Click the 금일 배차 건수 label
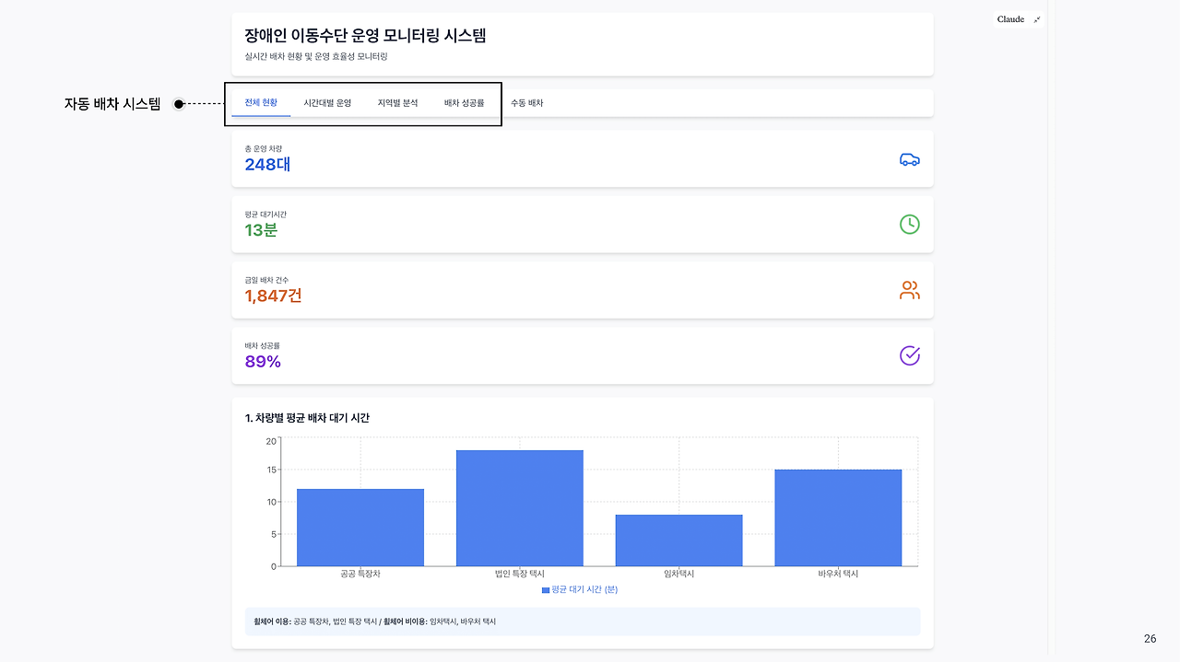The width and height of the screenshot is (1180, 662). click(266, 280)
